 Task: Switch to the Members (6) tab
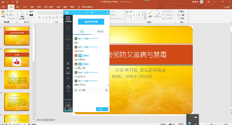click(100, 31)
